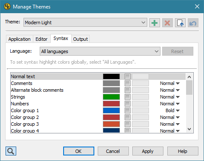Click the list scrollbar up arrow
Screen dimensions: 204x161
[x=189, y=77]
